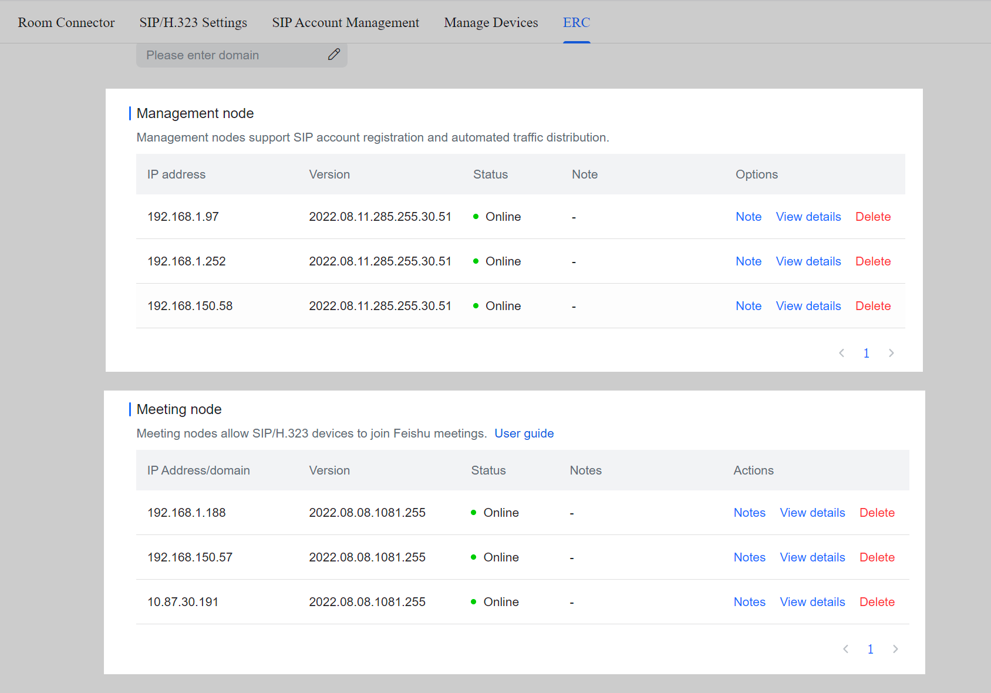Click the online status indicator for 192.168.1.188

click(x=473, y=512)
